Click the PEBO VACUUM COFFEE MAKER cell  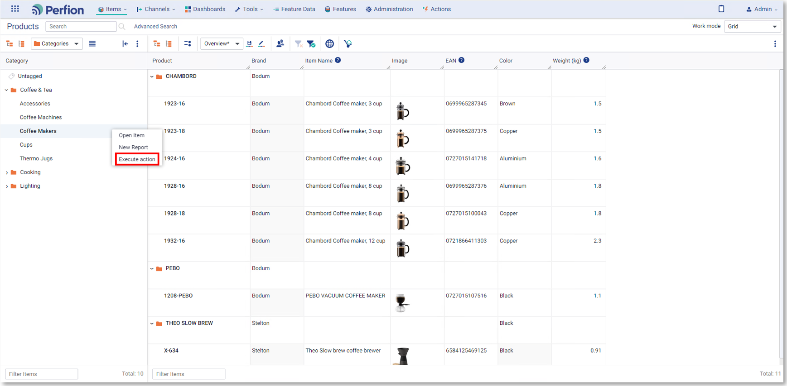pyautogui.click(x=347, y=303)
